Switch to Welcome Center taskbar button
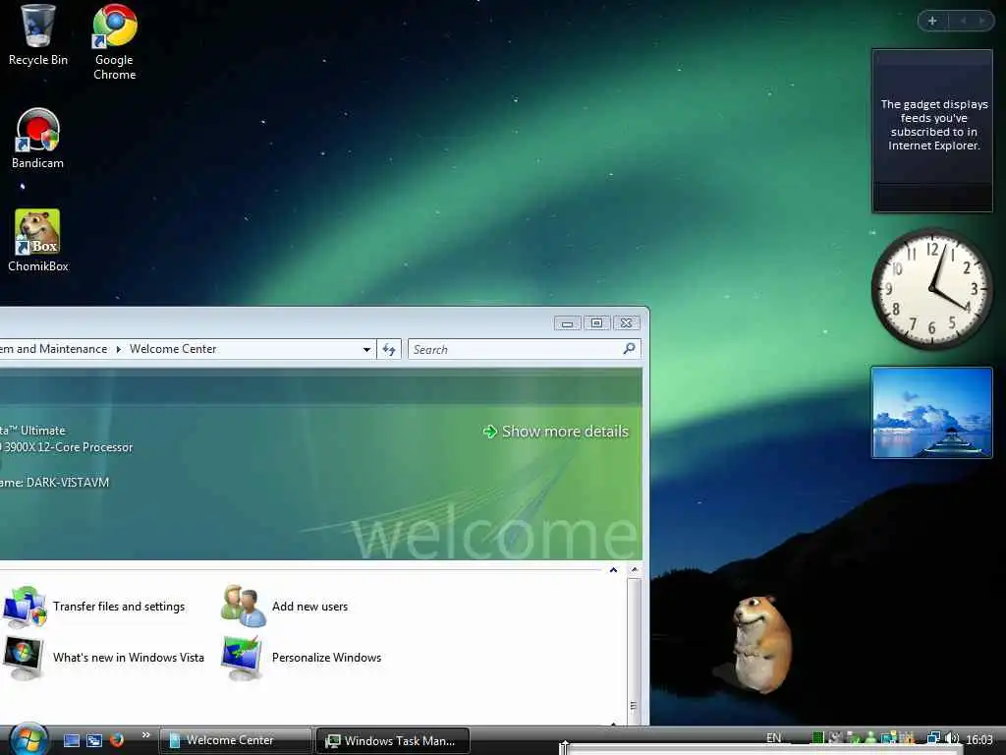Screen dimensions: 1006x755 coord(235,740)
